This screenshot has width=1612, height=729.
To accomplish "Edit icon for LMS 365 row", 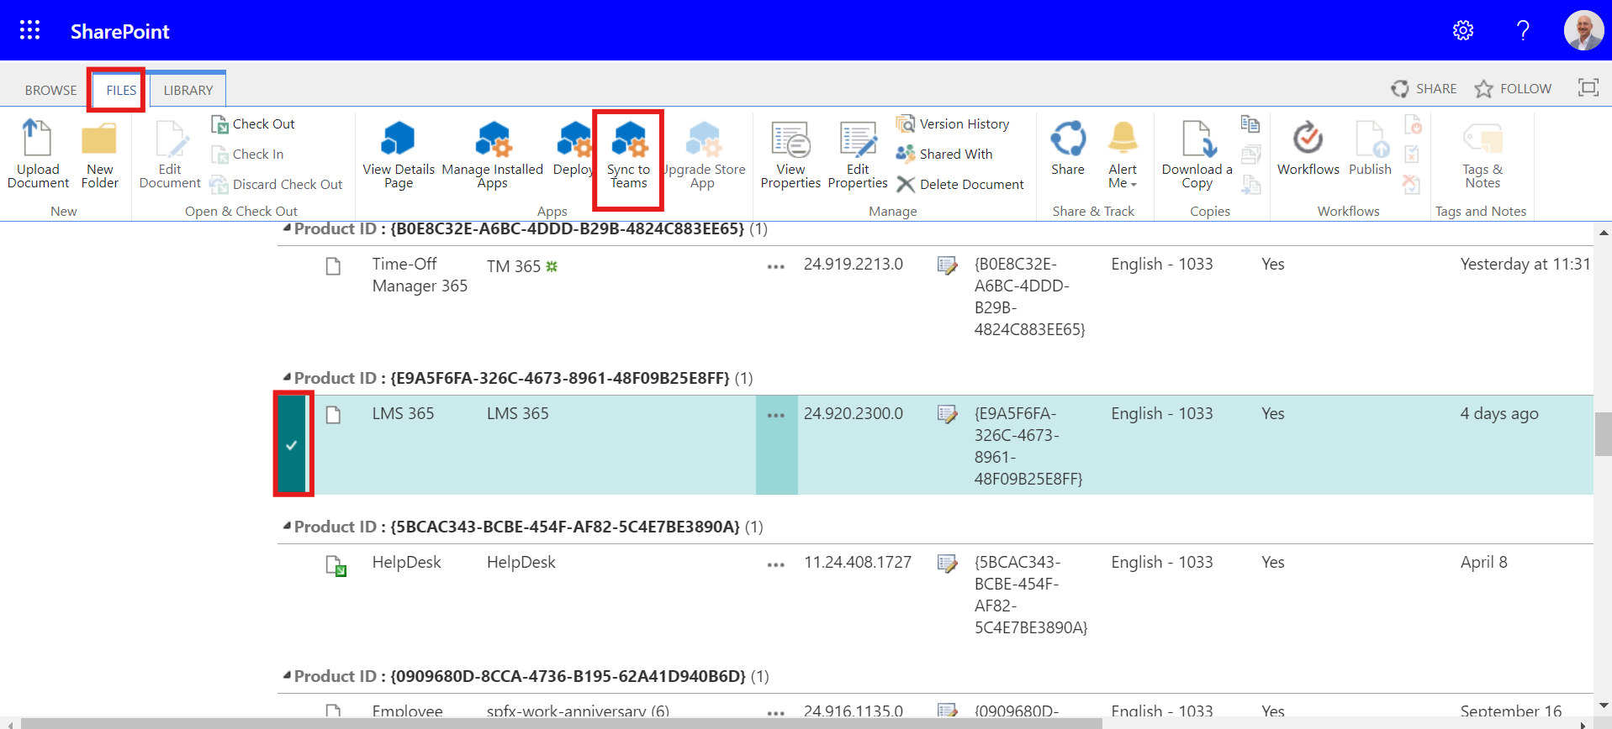I will [948, 415].
